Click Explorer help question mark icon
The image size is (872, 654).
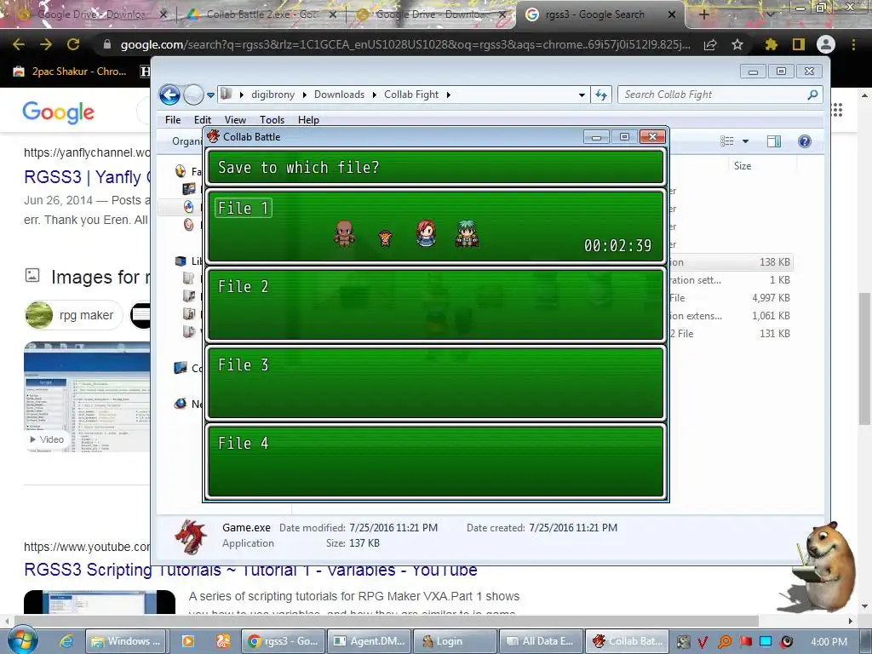pos(804,141)
